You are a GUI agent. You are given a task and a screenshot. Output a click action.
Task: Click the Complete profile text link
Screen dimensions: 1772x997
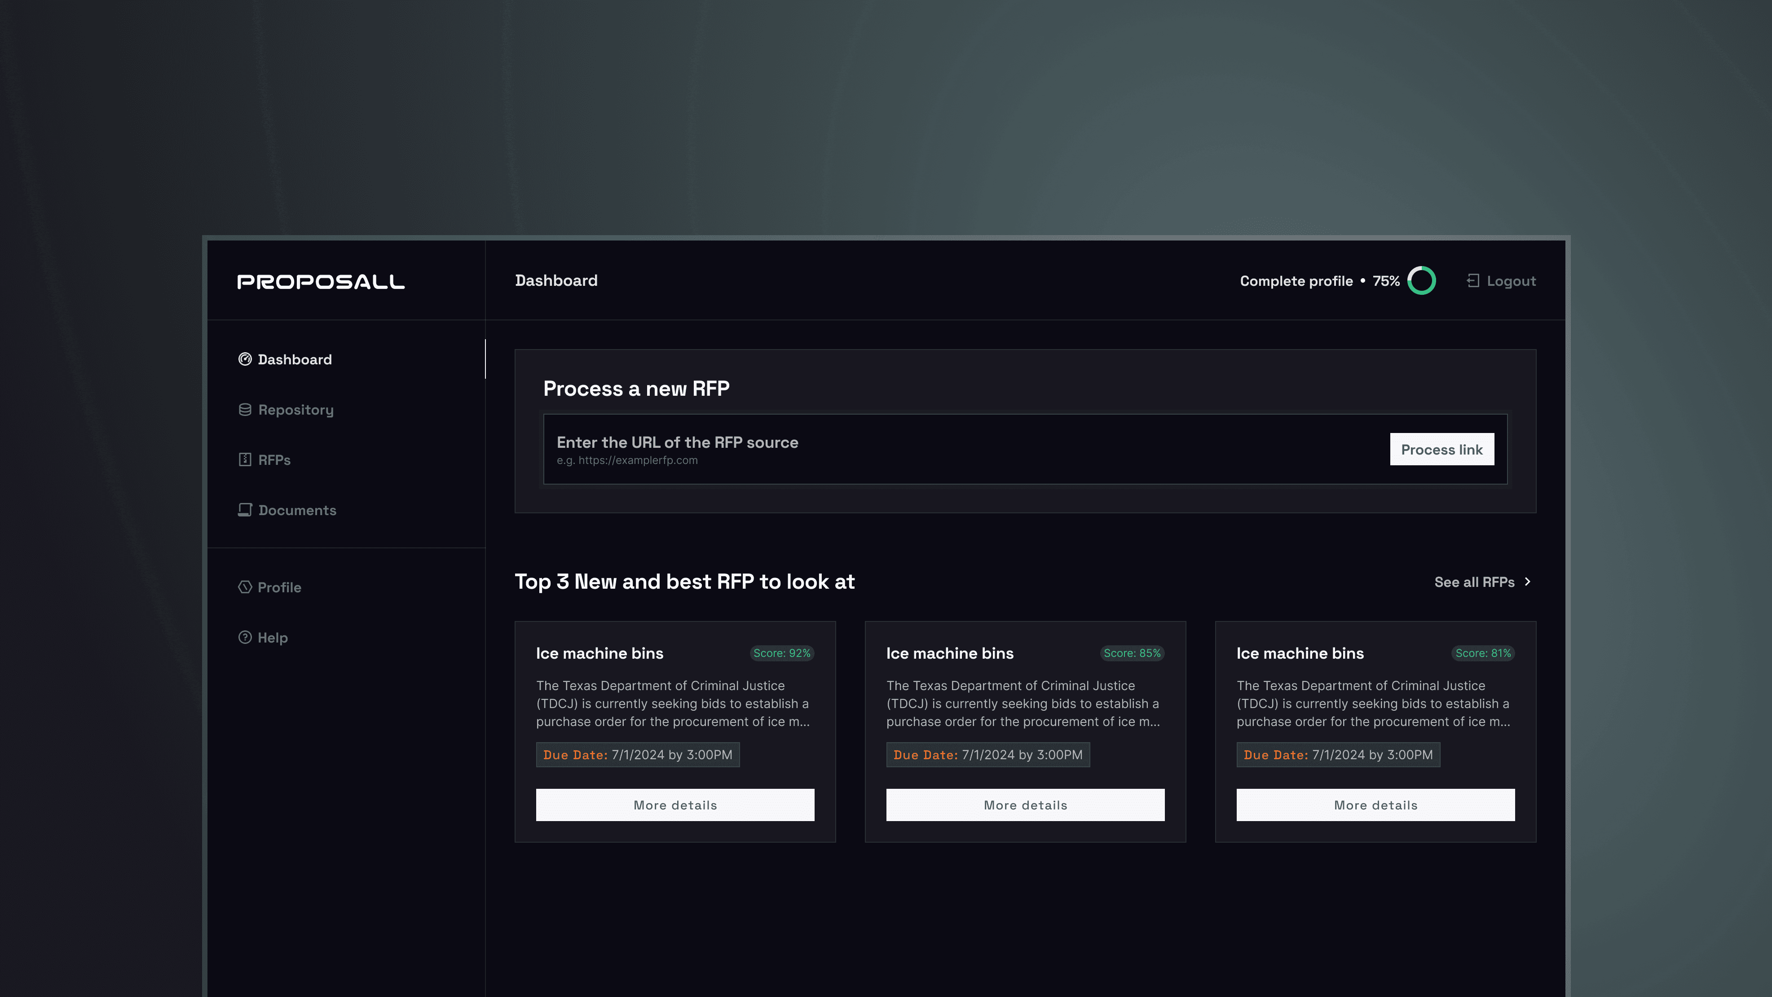pyautogui.click(x=1296, y=281)
